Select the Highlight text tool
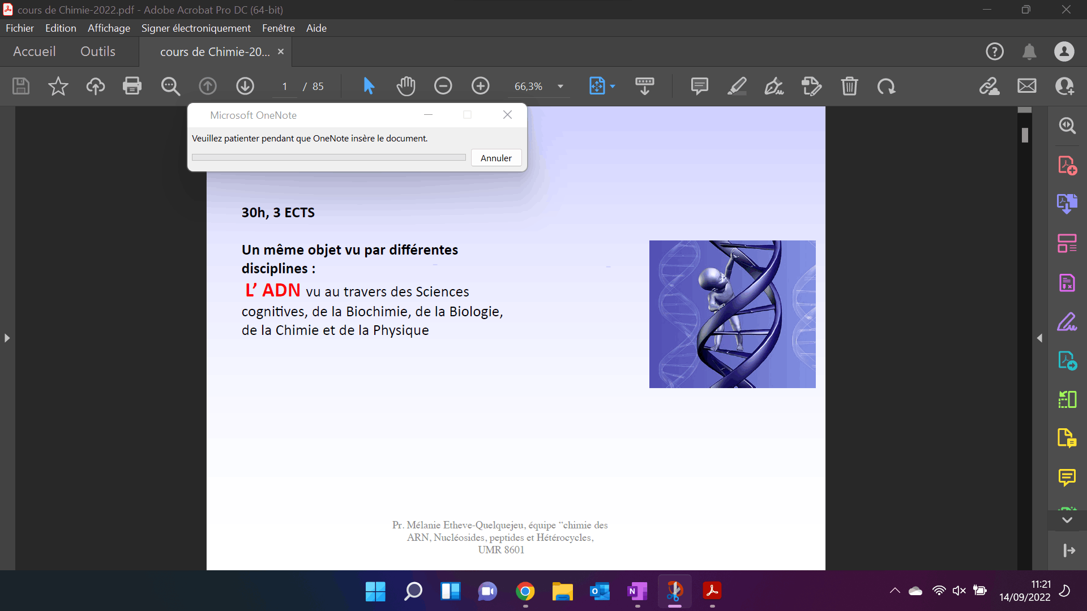The height and width of the screenshot is (611, 1087). pos(737,86)
